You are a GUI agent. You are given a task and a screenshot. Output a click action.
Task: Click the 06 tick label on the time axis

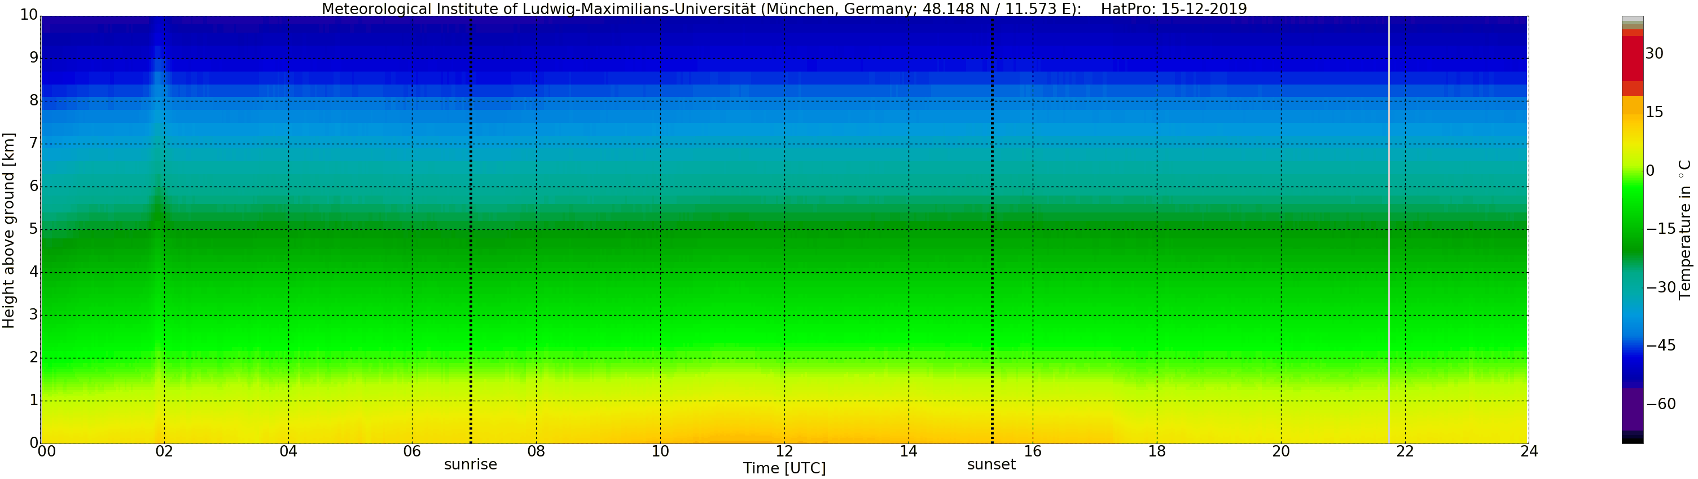click(x=412, y=451)
